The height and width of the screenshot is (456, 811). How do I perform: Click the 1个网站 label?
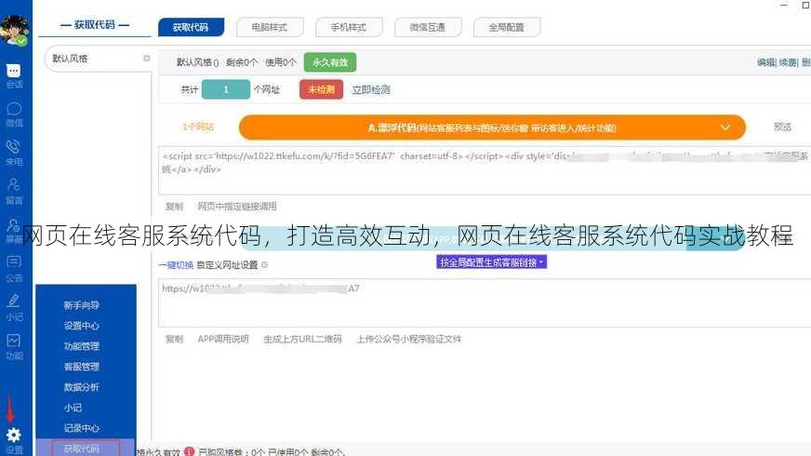[x=198, y=127]
